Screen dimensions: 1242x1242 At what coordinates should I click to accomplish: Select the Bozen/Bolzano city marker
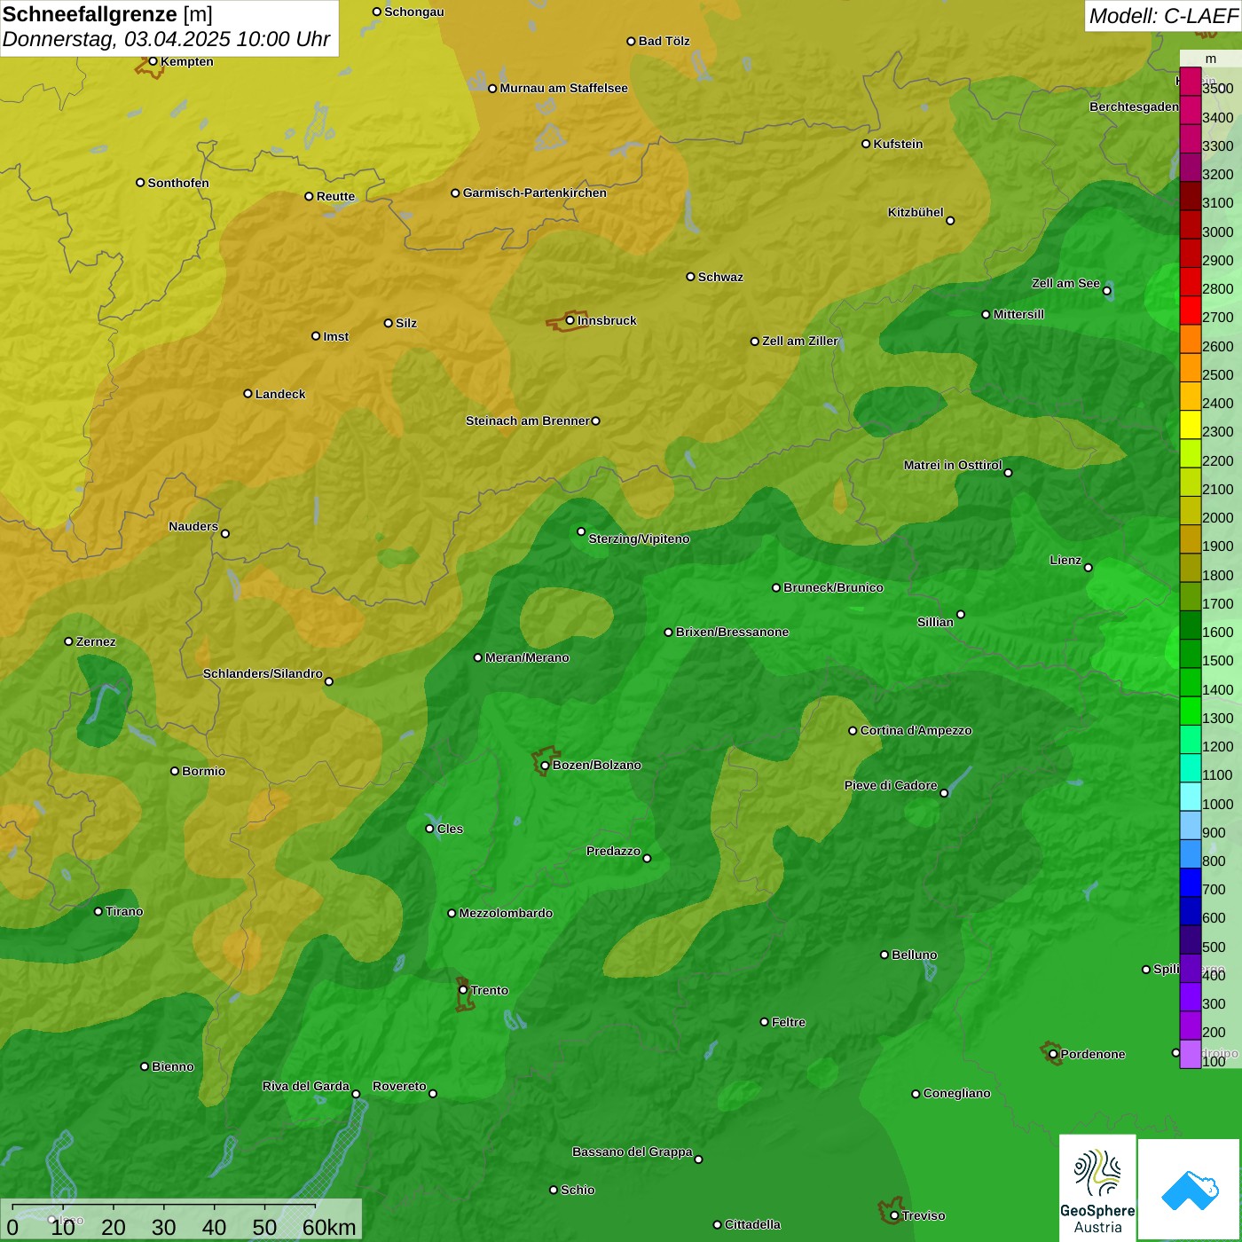click(545, 766)
